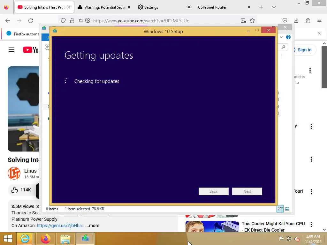Screen dimensions: 327x245
Task: Open File Explorer help question icon
Action: point(288,37)
